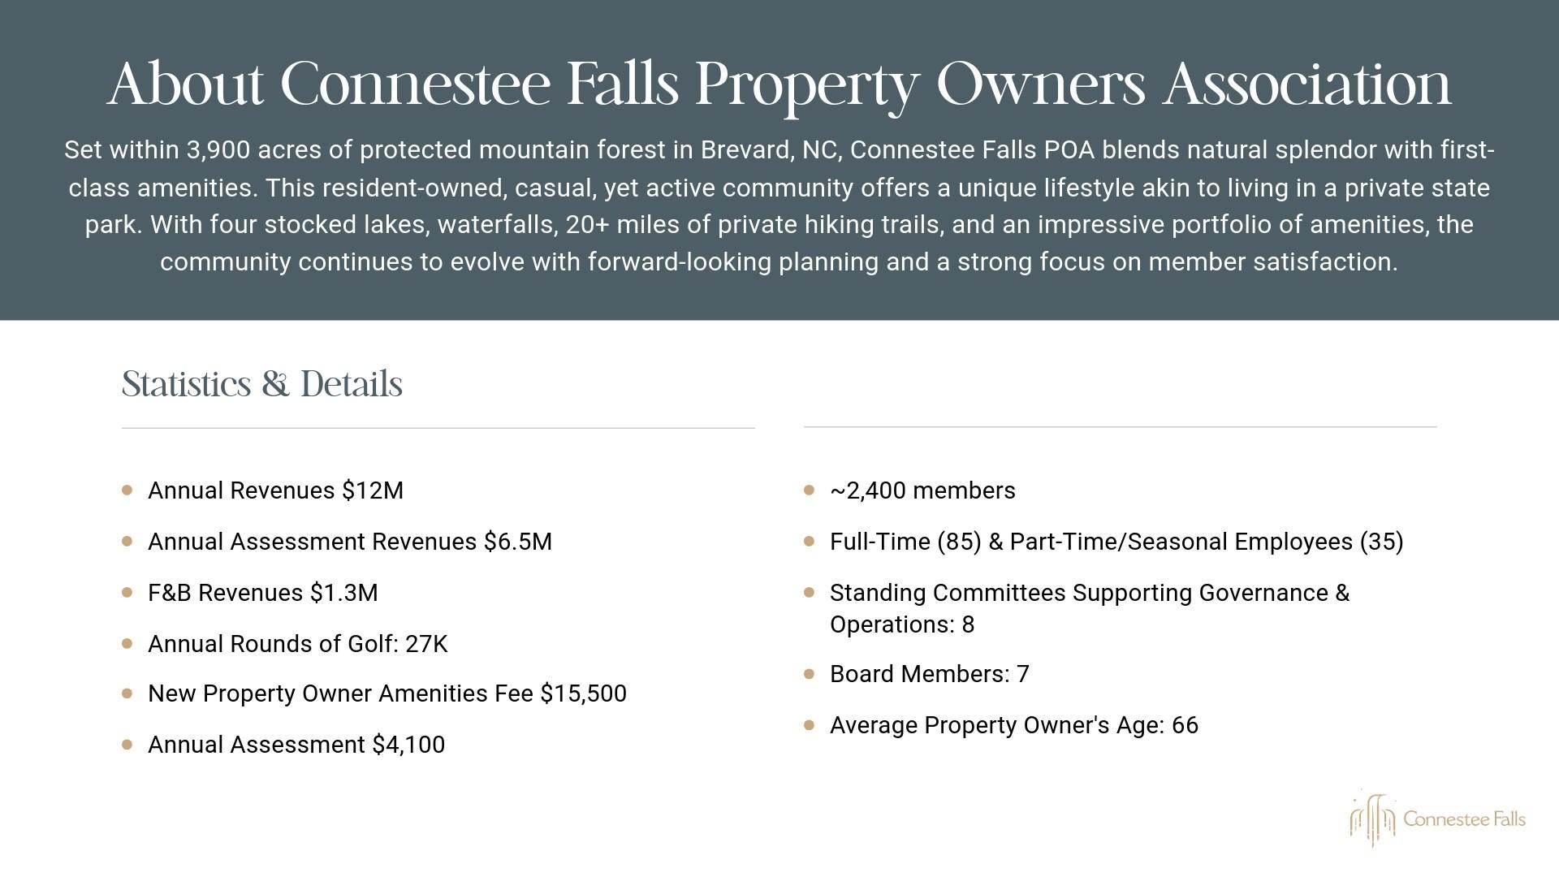Click the Connestee Falls logo text
Image resolution: width=1559 pixels, height=877 pixels.
click(x=1464, y=819)
